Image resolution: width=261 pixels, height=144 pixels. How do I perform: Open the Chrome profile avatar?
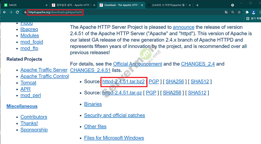[253, 12]
